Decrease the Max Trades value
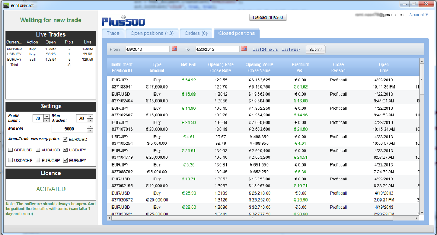 pos(90,120)
